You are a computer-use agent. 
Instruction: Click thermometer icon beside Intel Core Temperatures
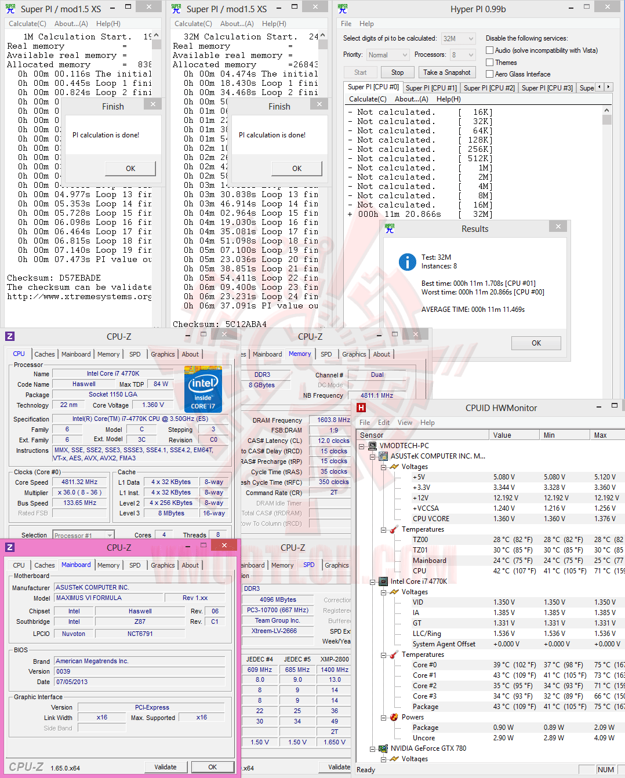[394, 655]
